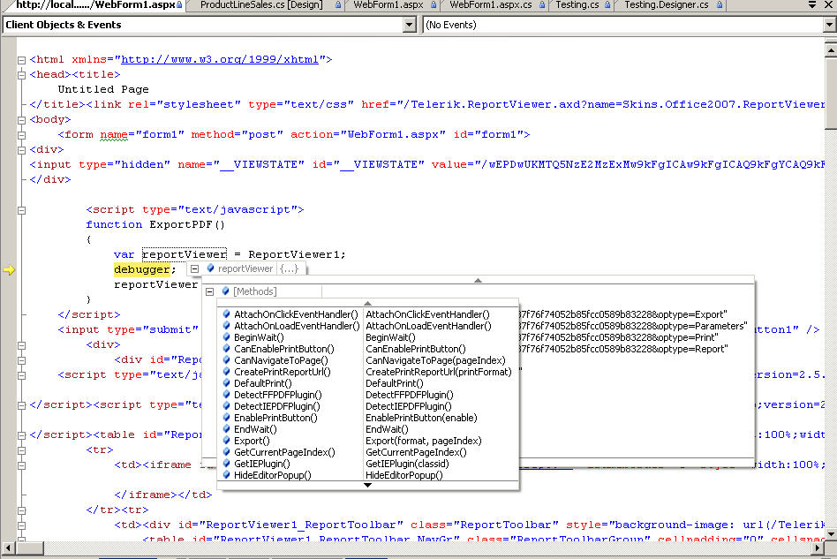Open the Client Objects & Events dropdown
This screenshot has width=837, height=559.
click(x=410, y=25)
